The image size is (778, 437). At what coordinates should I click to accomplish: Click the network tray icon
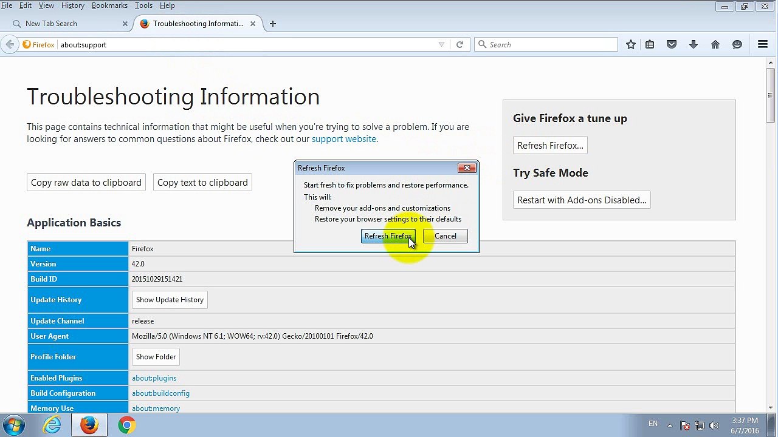point(700,425)
